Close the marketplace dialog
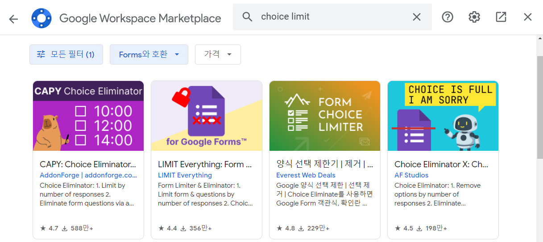 [528, 17]
